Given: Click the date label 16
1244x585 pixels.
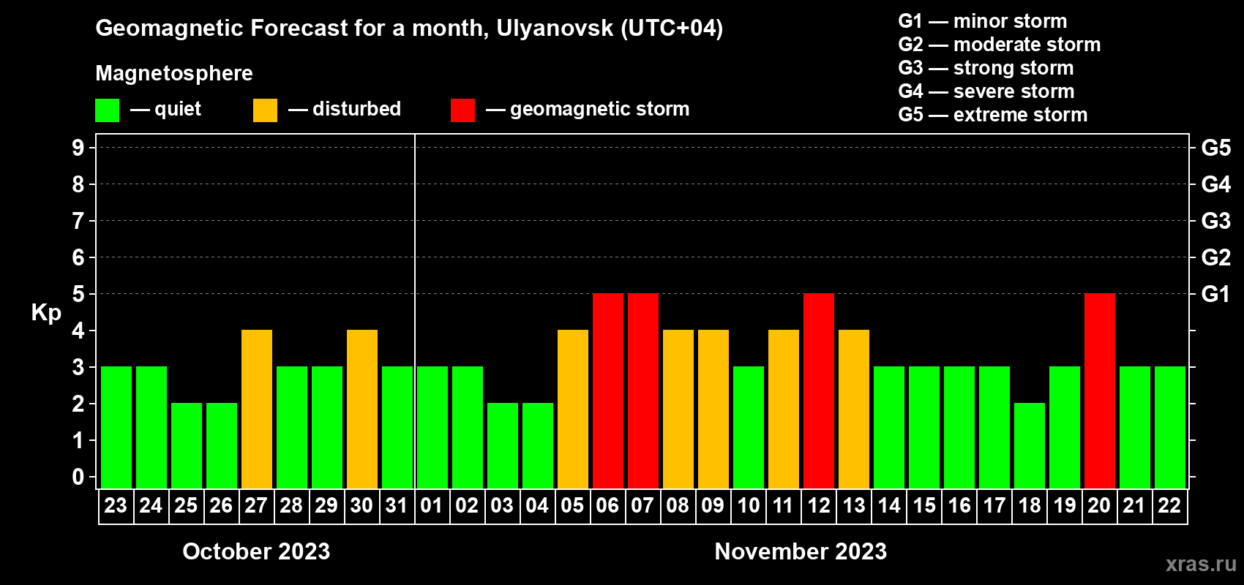Looking at the screenshot, I should tap(959, 505).
